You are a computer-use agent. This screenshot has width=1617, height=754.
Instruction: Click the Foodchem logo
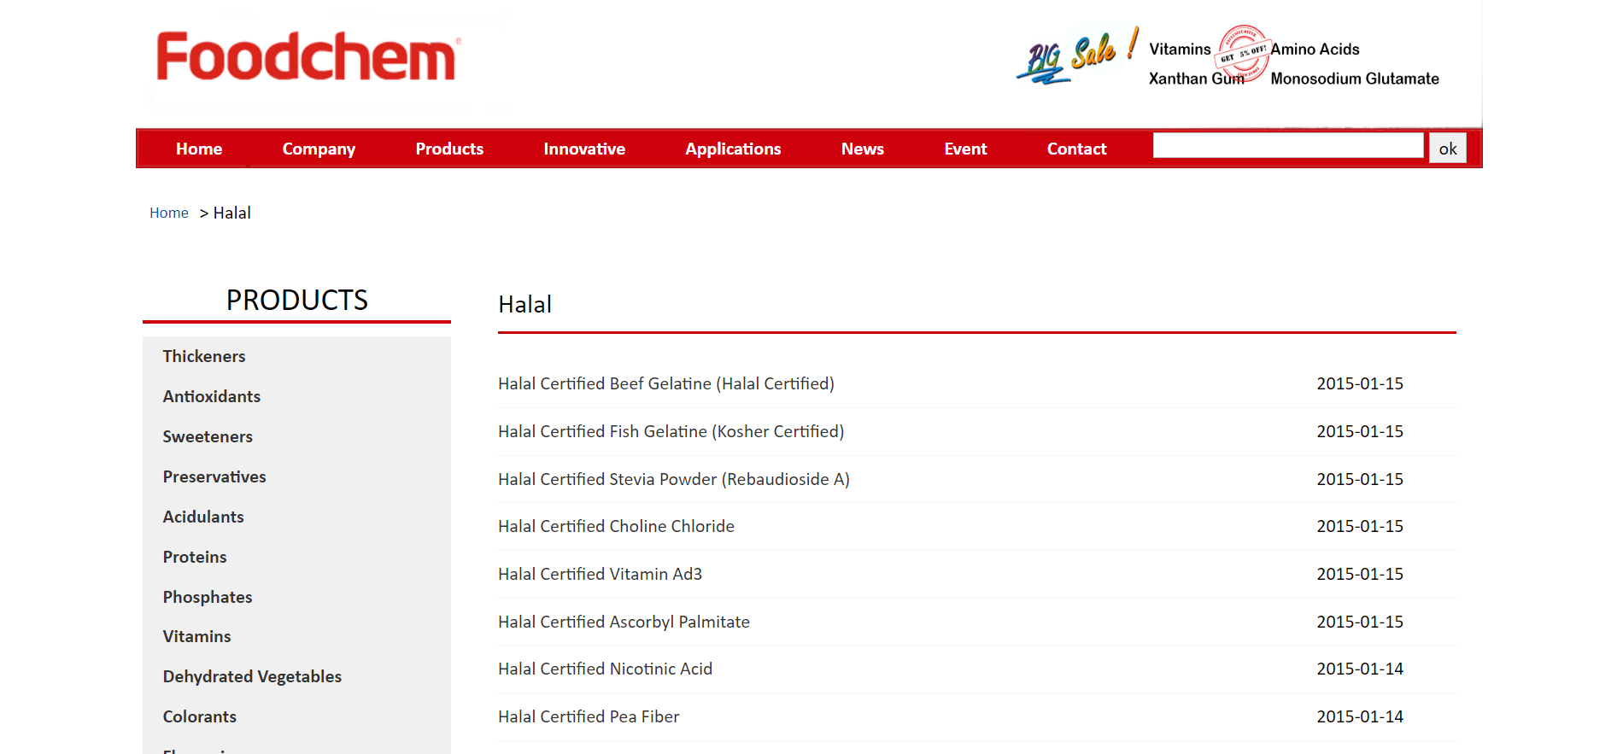click(x=308, y=57)
